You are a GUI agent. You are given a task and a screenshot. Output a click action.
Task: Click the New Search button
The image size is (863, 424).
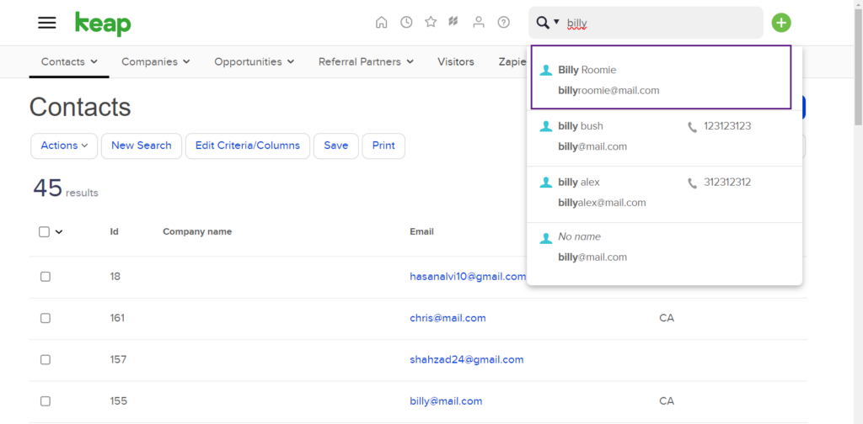pos(142,146)
